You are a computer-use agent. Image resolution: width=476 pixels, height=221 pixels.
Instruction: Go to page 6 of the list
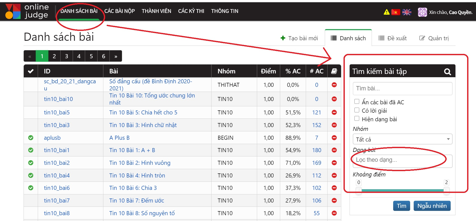click(103, 56)
